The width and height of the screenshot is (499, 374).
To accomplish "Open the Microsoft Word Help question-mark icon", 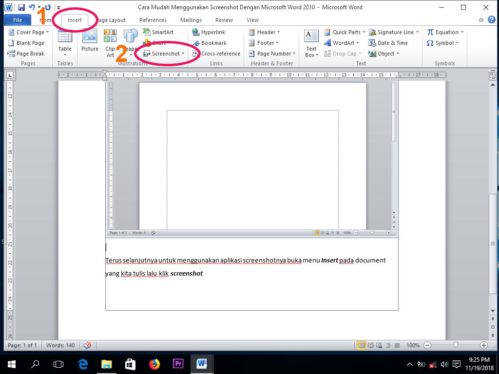I will [491, 19].
